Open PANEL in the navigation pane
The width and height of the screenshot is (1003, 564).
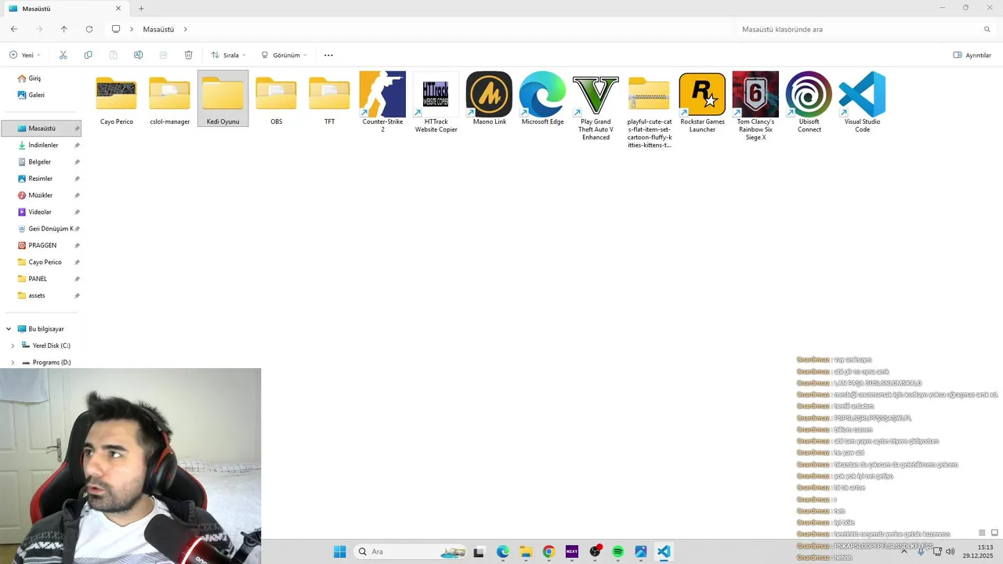38,279
